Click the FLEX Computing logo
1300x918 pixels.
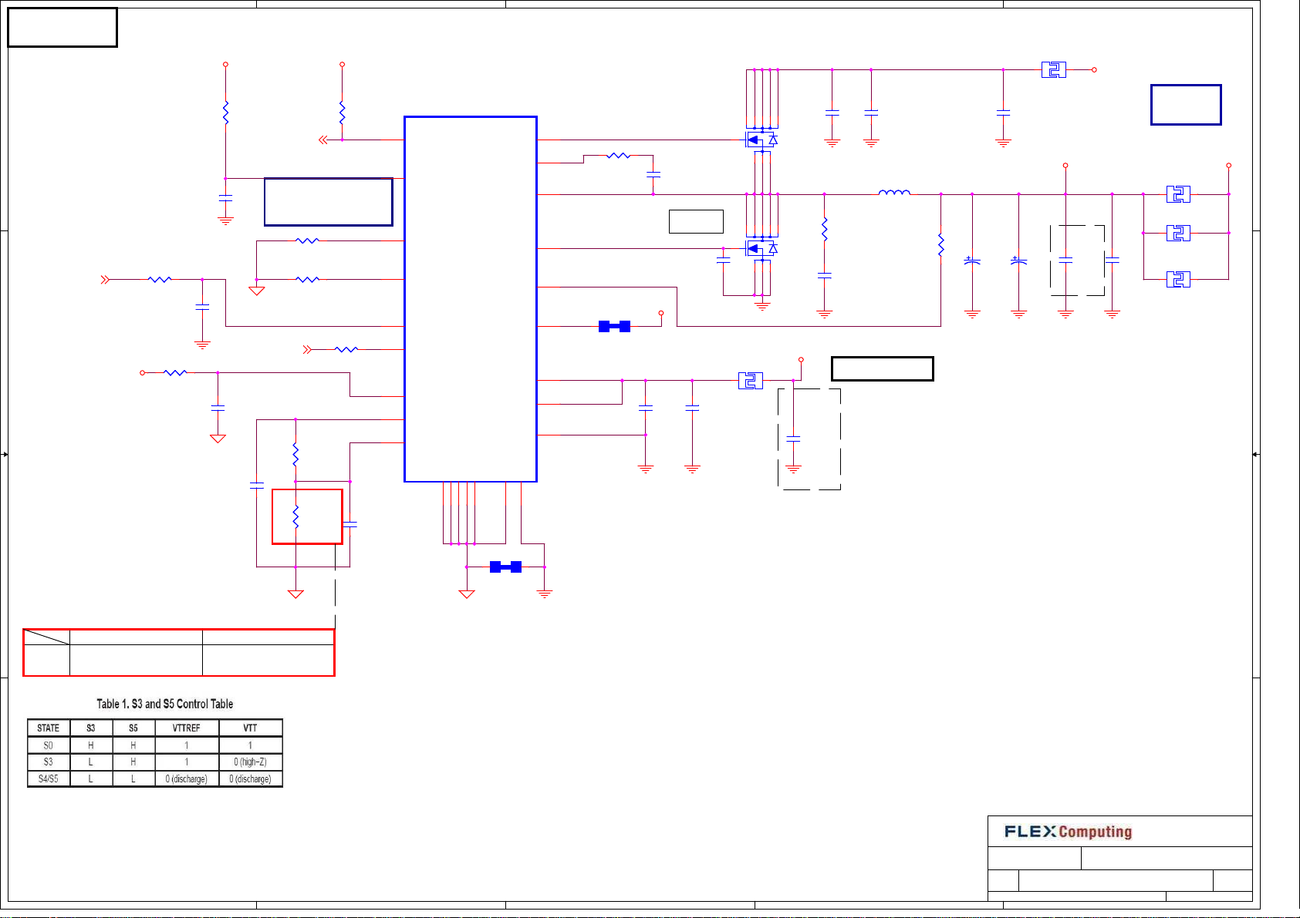[1068, 832]
